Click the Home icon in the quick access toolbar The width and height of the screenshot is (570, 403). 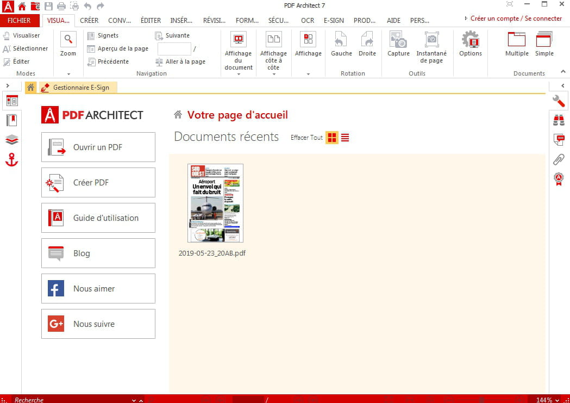pyautogui.click(x=22, y=6)
